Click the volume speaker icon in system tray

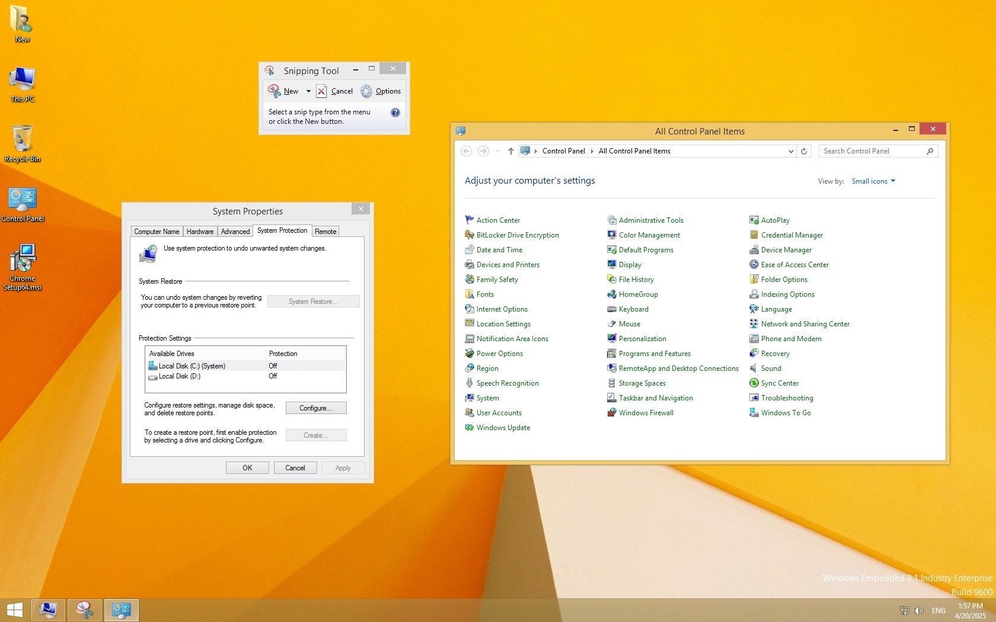[918, 610]
